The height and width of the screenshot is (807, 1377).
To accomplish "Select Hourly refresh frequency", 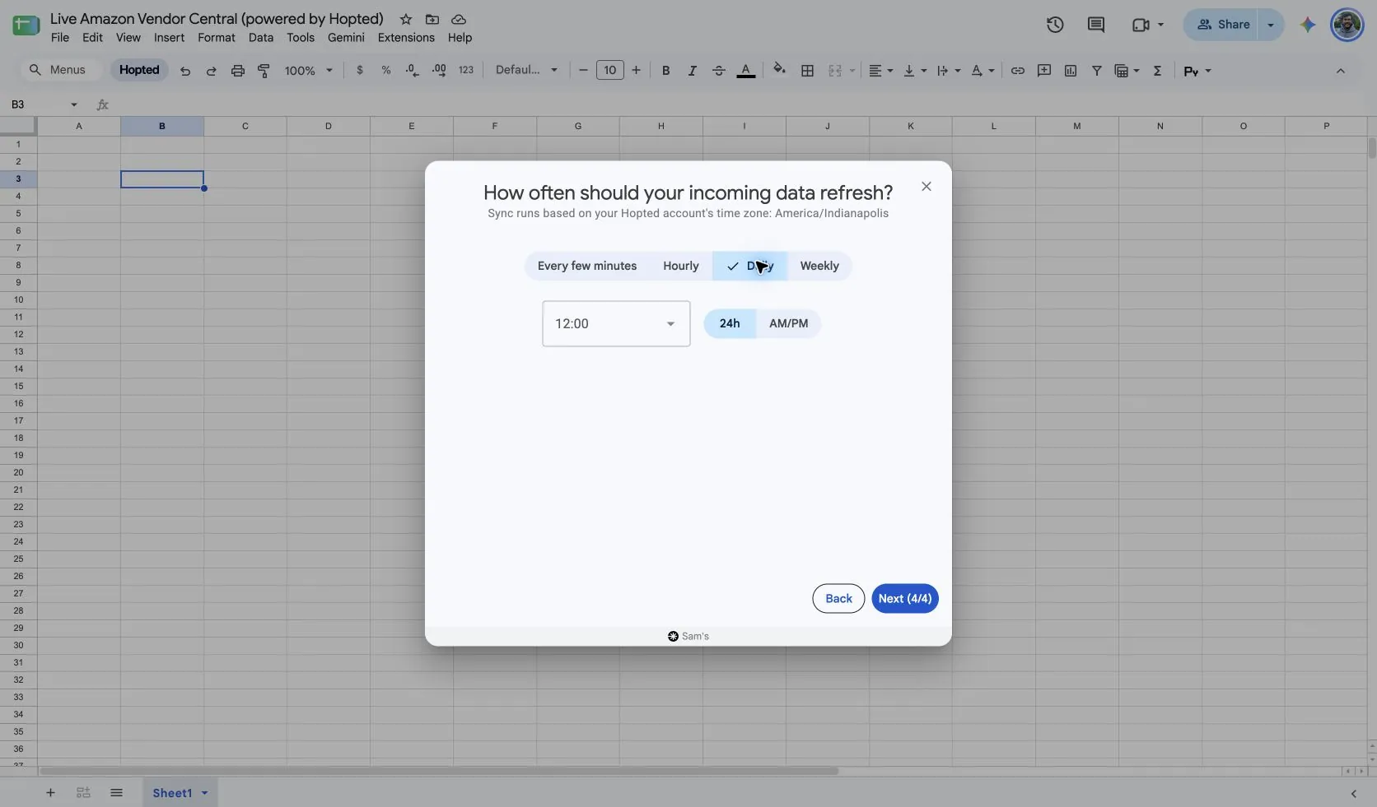I will [x=681, y=266].
